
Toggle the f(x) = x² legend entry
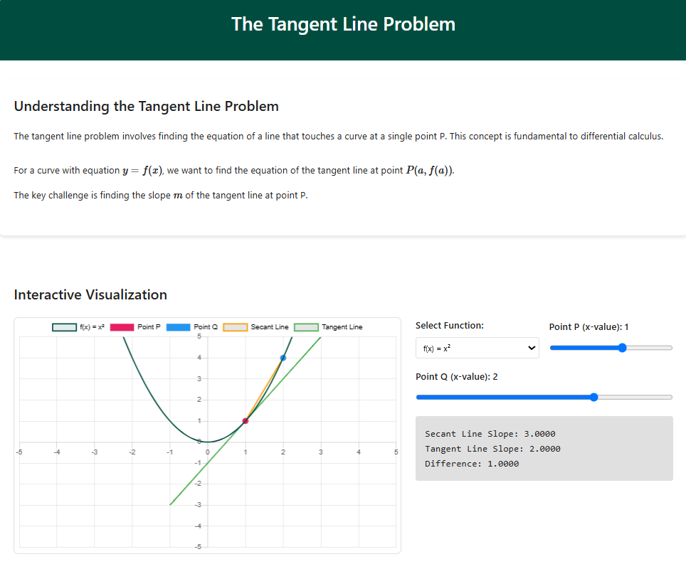point(78,327)
